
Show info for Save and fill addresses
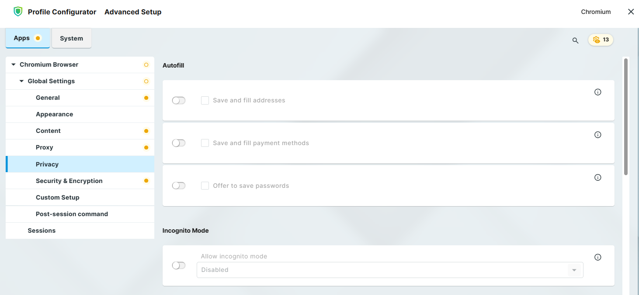click(598, 92)
